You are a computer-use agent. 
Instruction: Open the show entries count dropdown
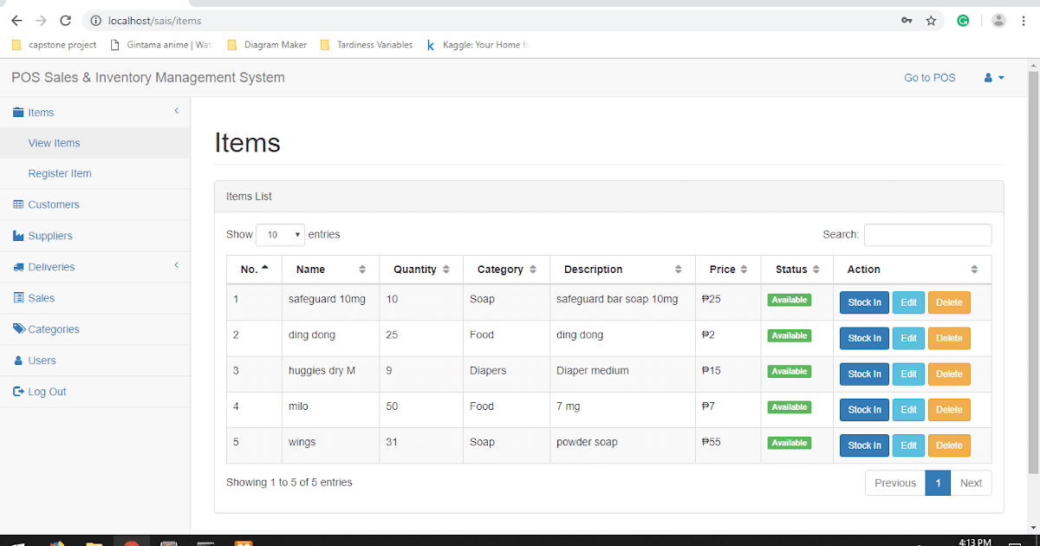coord(282,235)
